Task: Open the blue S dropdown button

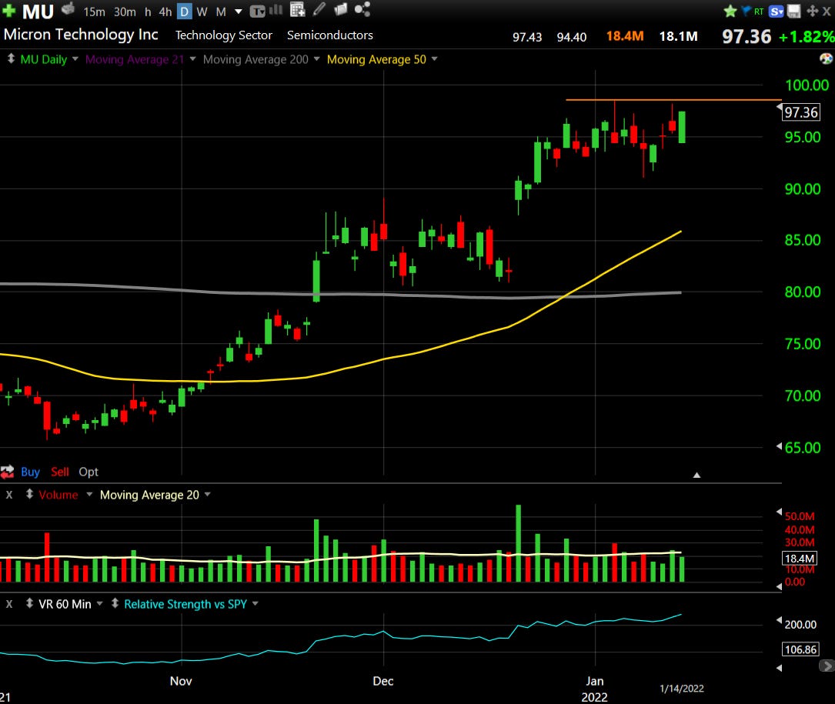Action: point(777,12)
